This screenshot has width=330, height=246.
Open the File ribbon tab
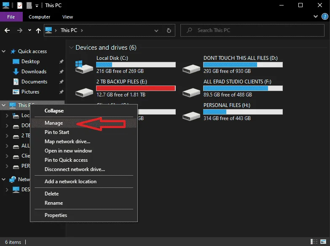[x=11, y=17]
